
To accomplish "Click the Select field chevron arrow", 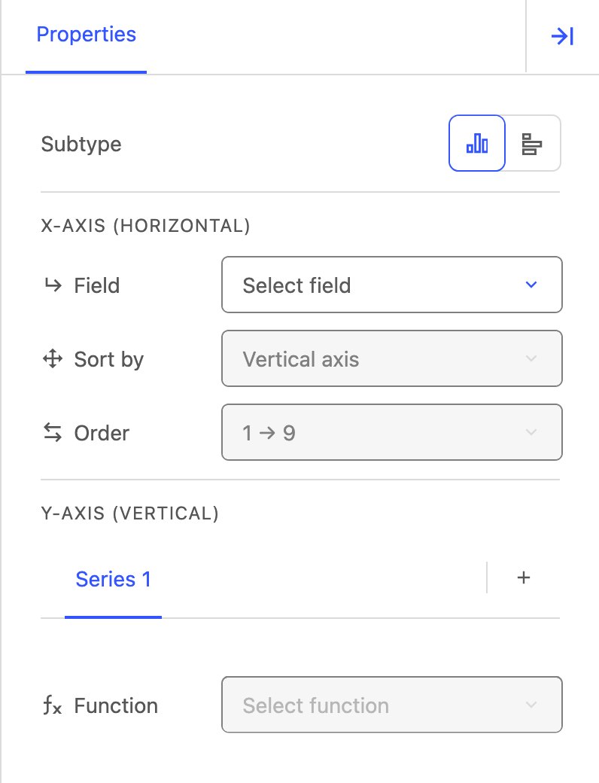I will point(531,285).
